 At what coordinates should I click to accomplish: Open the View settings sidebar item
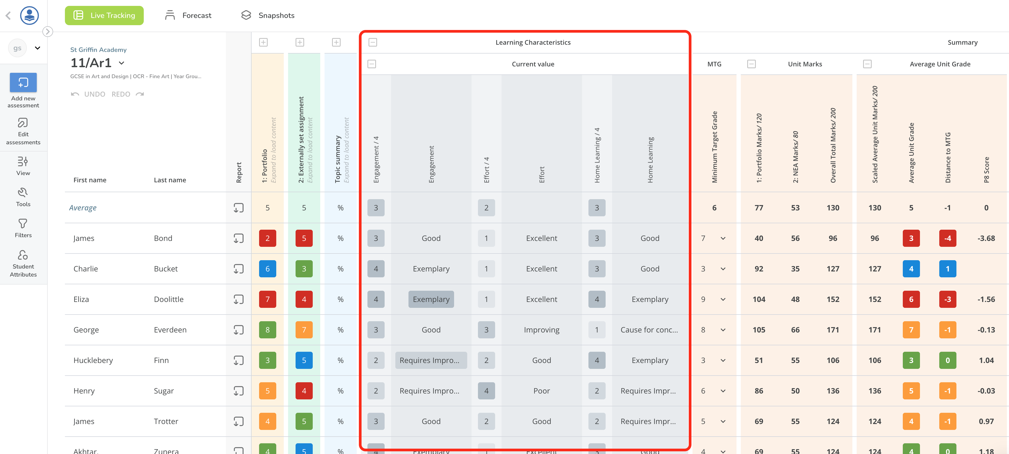23,166
